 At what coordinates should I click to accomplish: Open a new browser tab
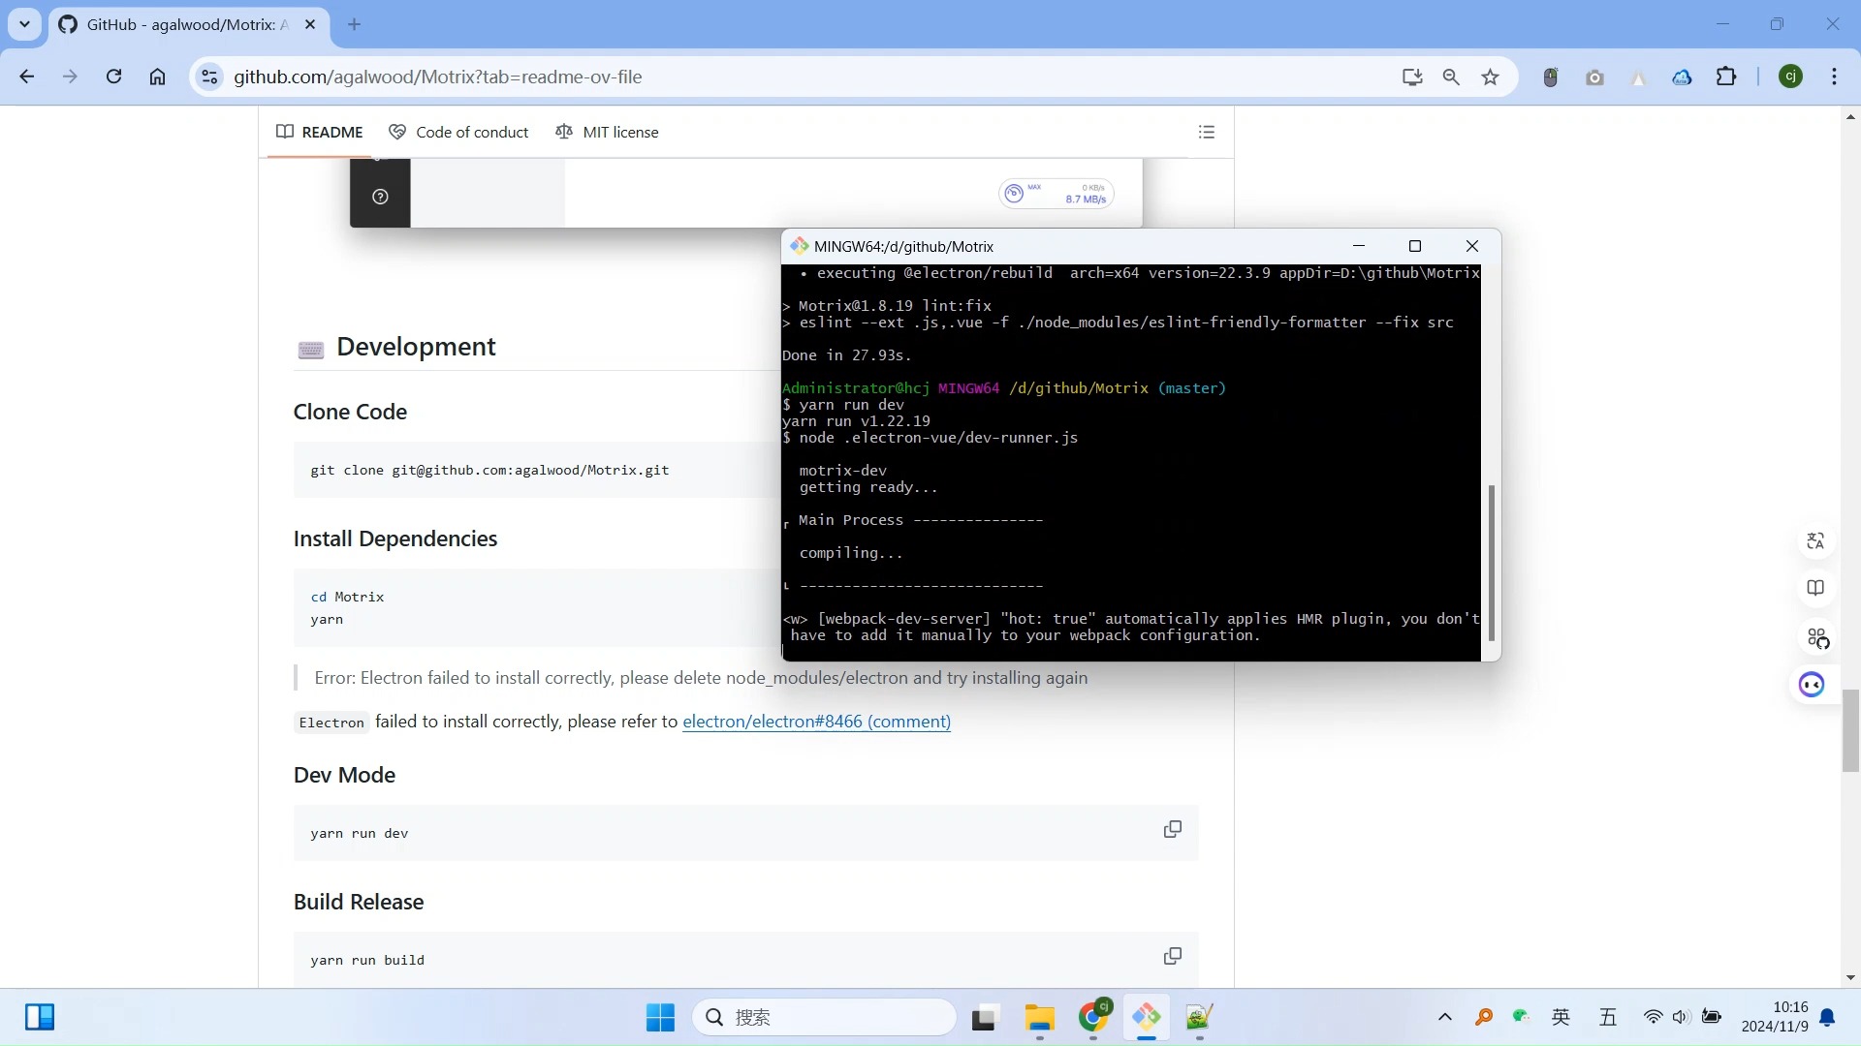click(354, 24)
